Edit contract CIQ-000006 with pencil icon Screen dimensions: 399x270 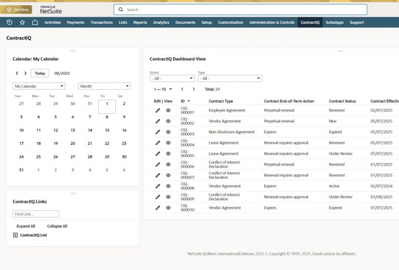(158, 165)
